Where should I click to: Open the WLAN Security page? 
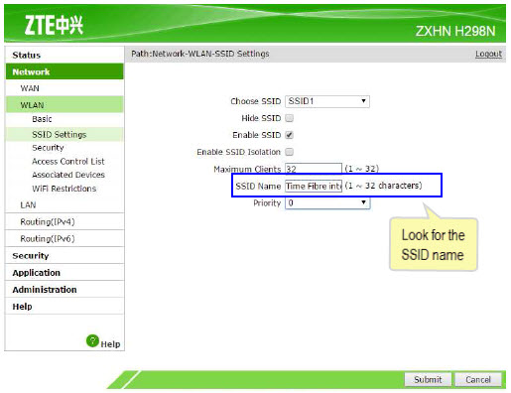48,148
